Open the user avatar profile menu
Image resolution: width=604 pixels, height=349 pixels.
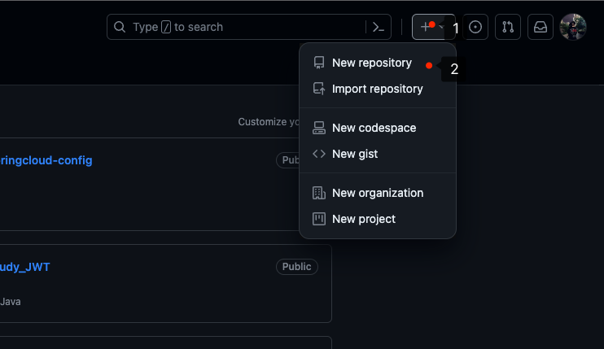coord(573,27)
